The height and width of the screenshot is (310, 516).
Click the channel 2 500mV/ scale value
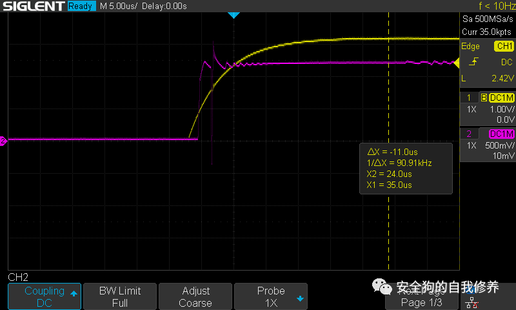point(499,145)
